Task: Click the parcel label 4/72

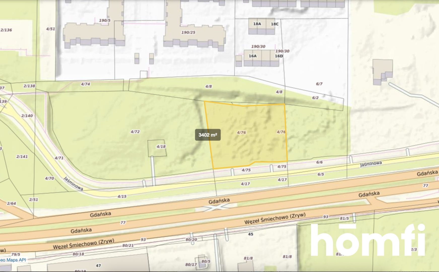Action: click(135, 132)
